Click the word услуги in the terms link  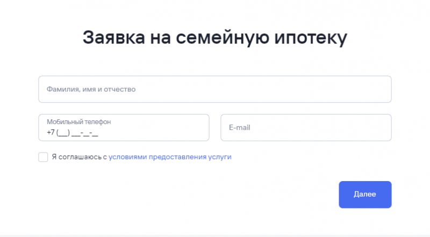point(220,157)
